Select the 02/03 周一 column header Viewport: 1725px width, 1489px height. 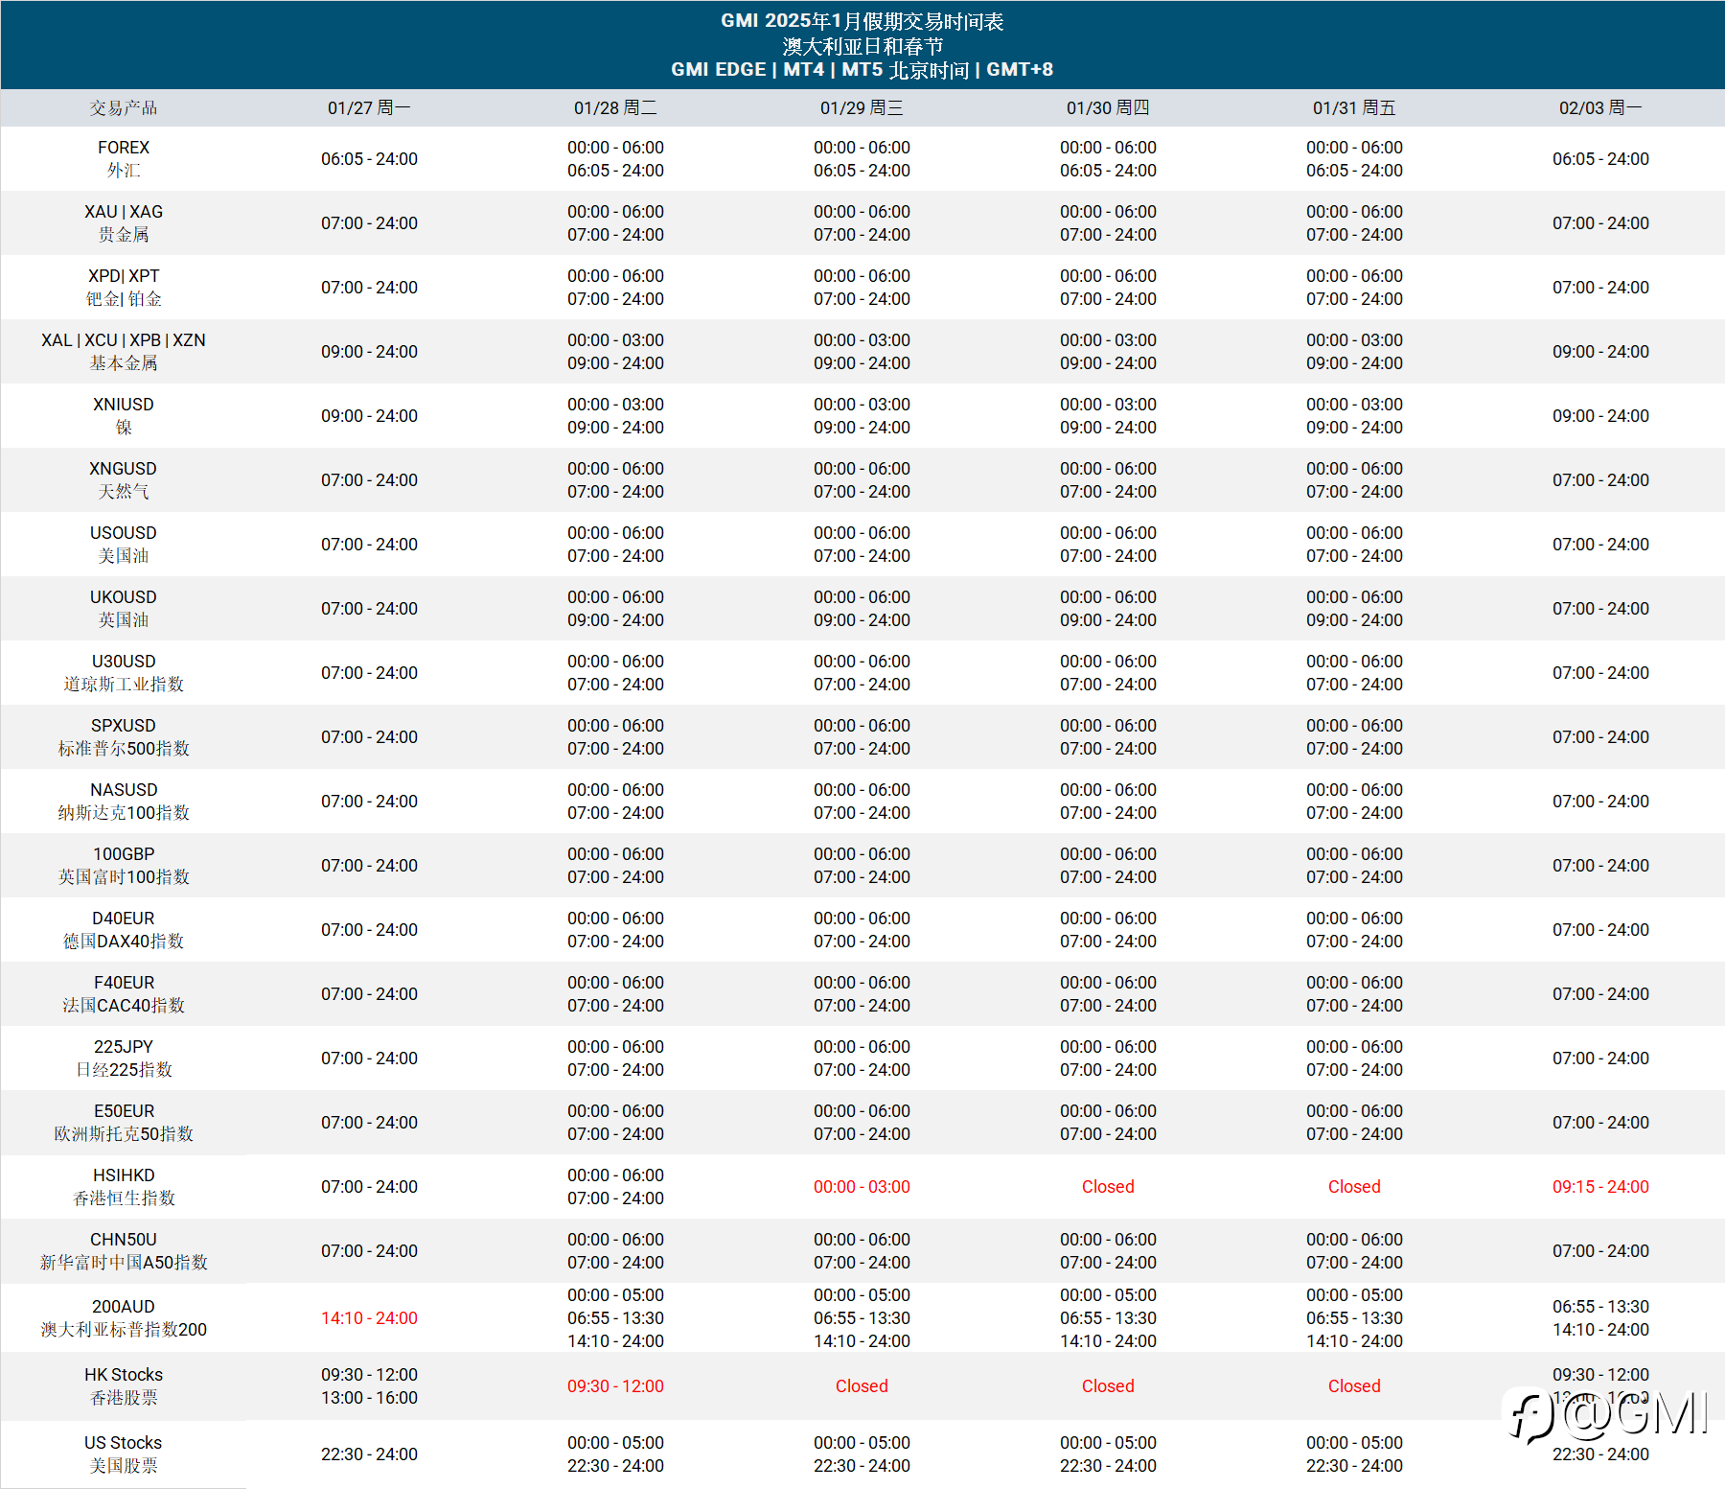tap(1600, 107)
